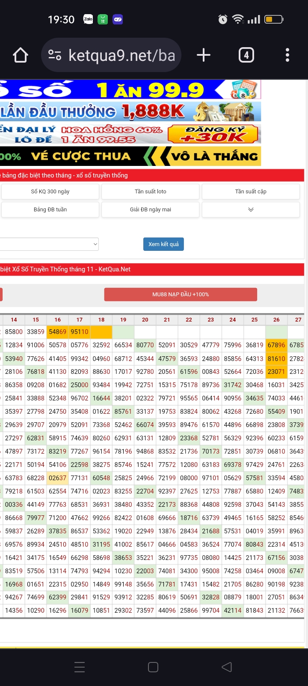
Task: Click the MU88 NẠP ĐẦU +100% button
Action: (181, 295)
